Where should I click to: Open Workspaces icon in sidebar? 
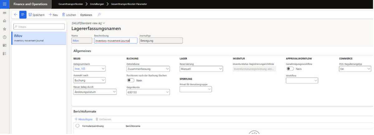[x=4, y=45]
